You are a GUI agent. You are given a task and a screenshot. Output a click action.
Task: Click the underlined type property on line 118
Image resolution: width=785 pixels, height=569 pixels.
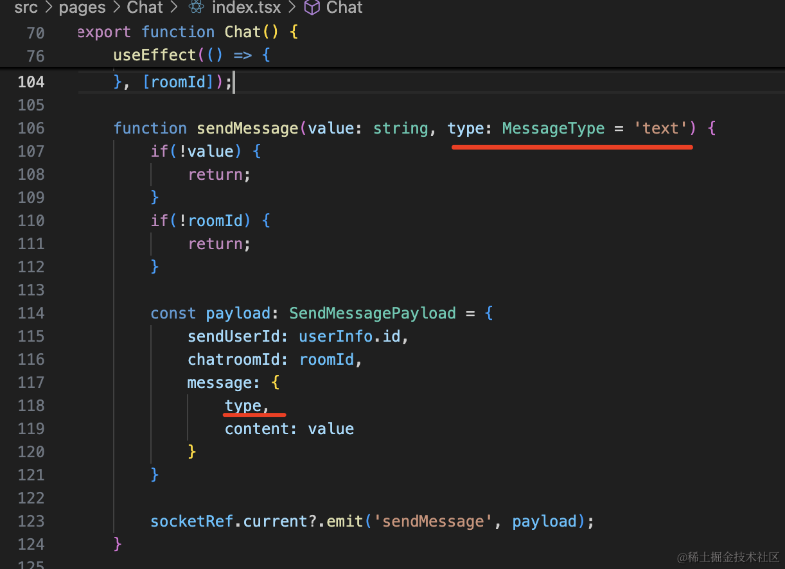click(x=243, y=405)
